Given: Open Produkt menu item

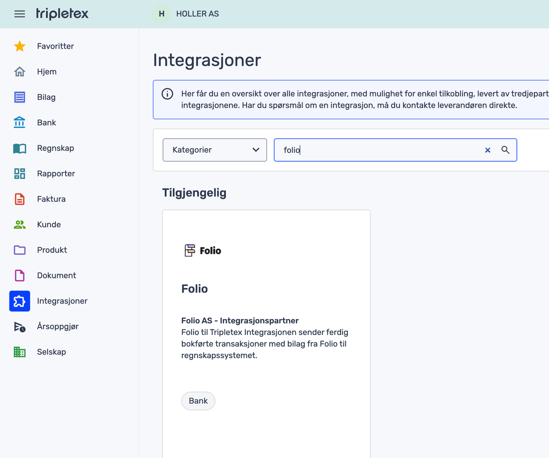Looking at the screenshot, I should [52, 250].
